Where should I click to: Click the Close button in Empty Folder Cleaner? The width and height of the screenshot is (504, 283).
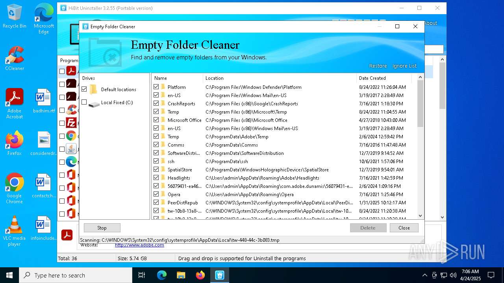point(404,228)
